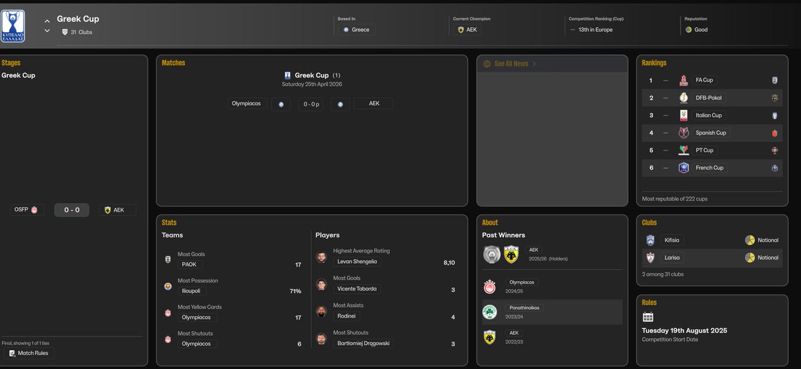Image resolution: width=801 pixels, height=369 pixels.
Task: Open French Cup in Rankings
Action: [x=710, y=168]
